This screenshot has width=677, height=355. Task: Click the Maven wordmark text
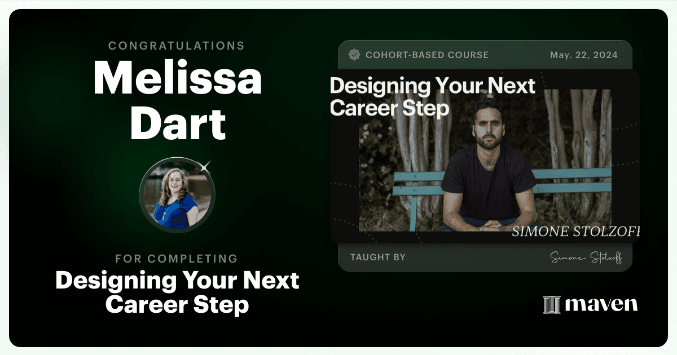[601, 304]
